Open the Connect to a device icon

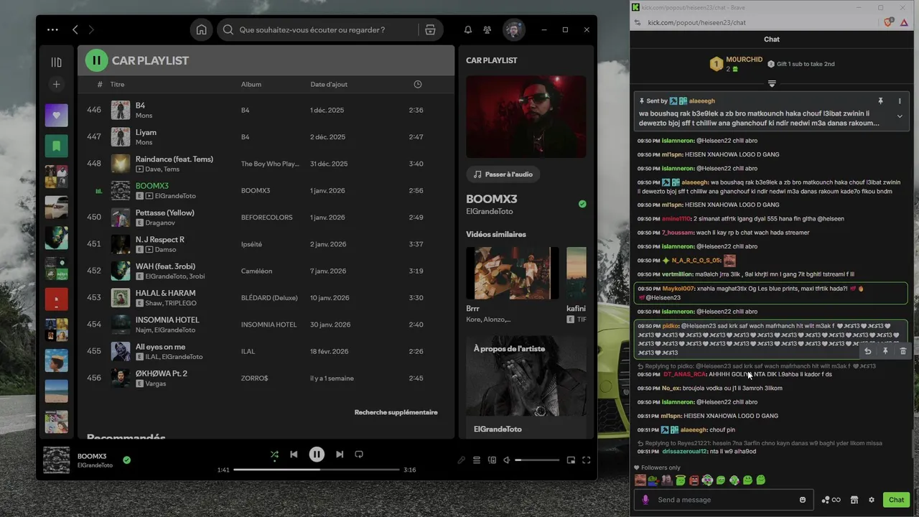coord(492,460)
